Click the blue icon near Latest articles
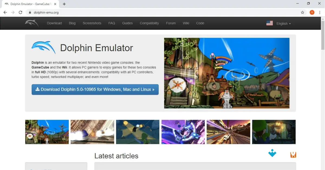Screen dimensions: 325x170 point(272,153)
